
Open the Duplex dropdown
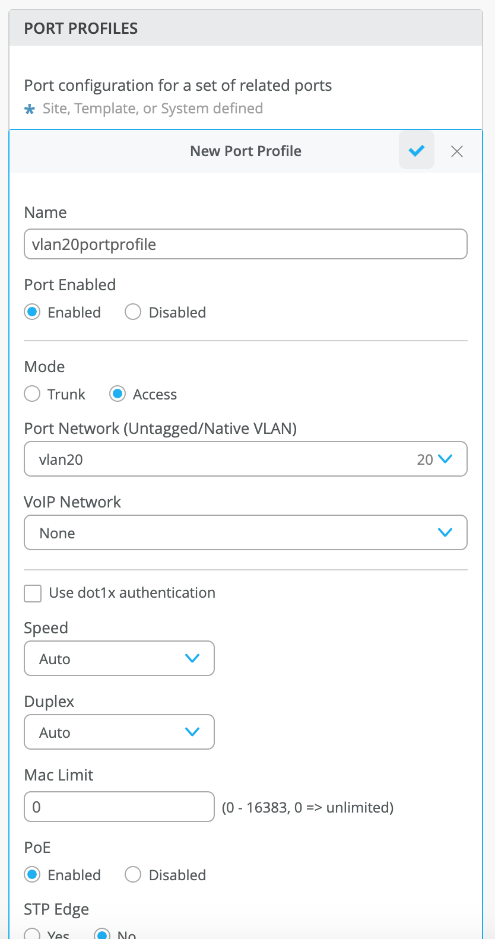119,732
